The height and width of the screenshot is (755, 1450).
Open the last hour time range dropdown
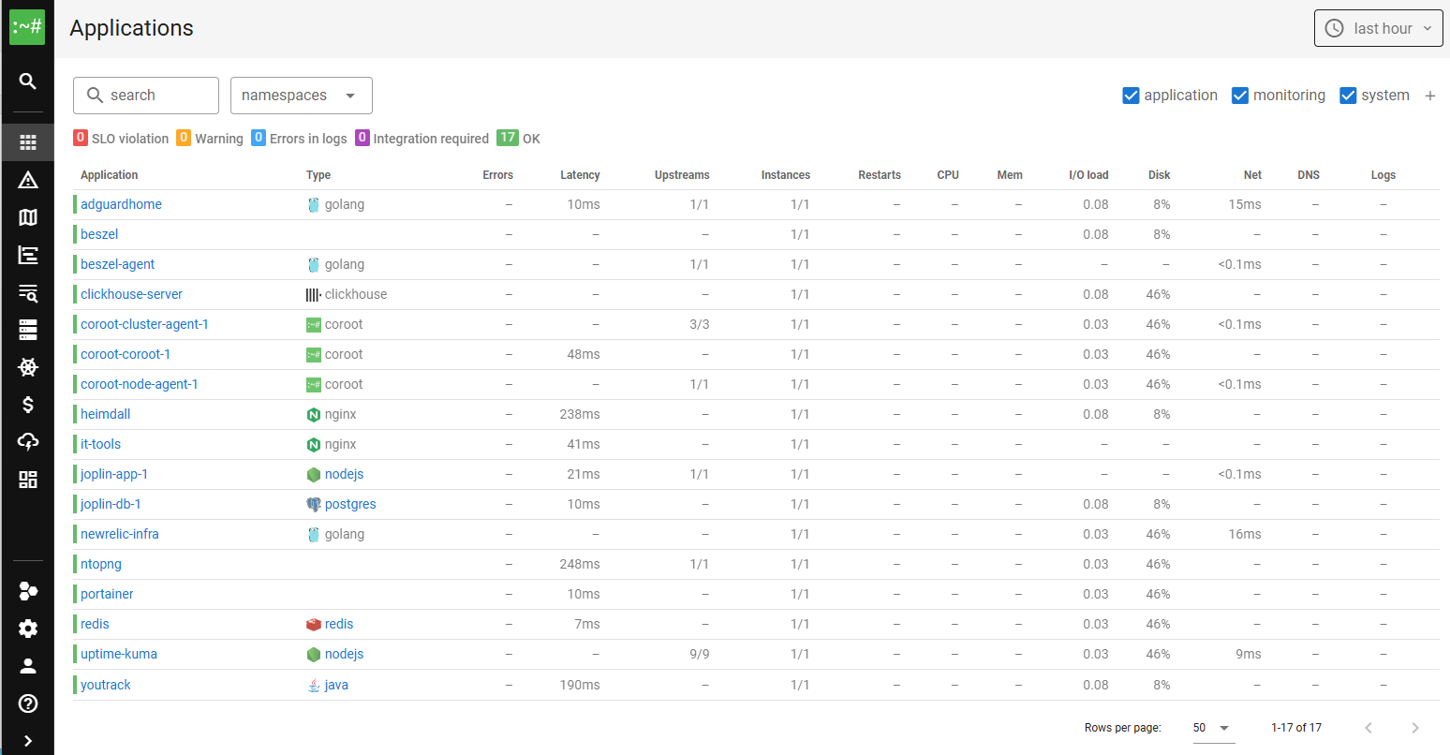[x=1378, y=28]
